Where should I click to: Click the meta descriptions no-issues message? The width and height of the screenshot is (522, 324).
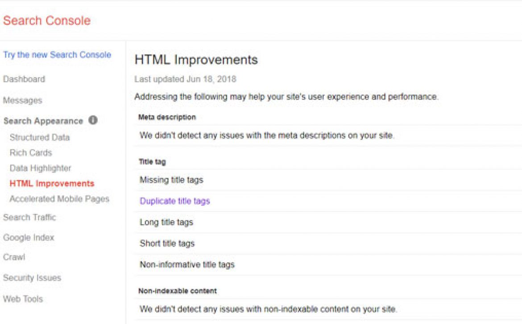[x=267, y=135]
